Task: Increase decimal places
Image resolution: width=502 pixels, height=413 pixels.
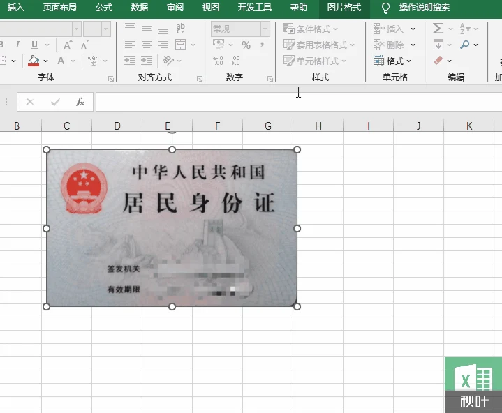Action: tap(218, 61)
